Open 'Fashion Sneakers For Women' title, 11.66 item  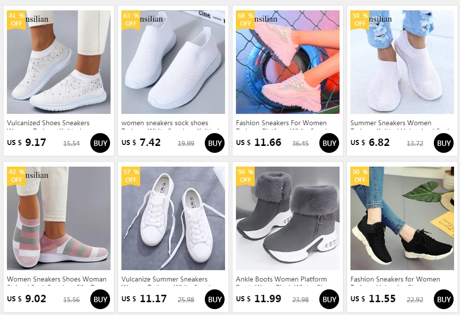coord(281,123)
